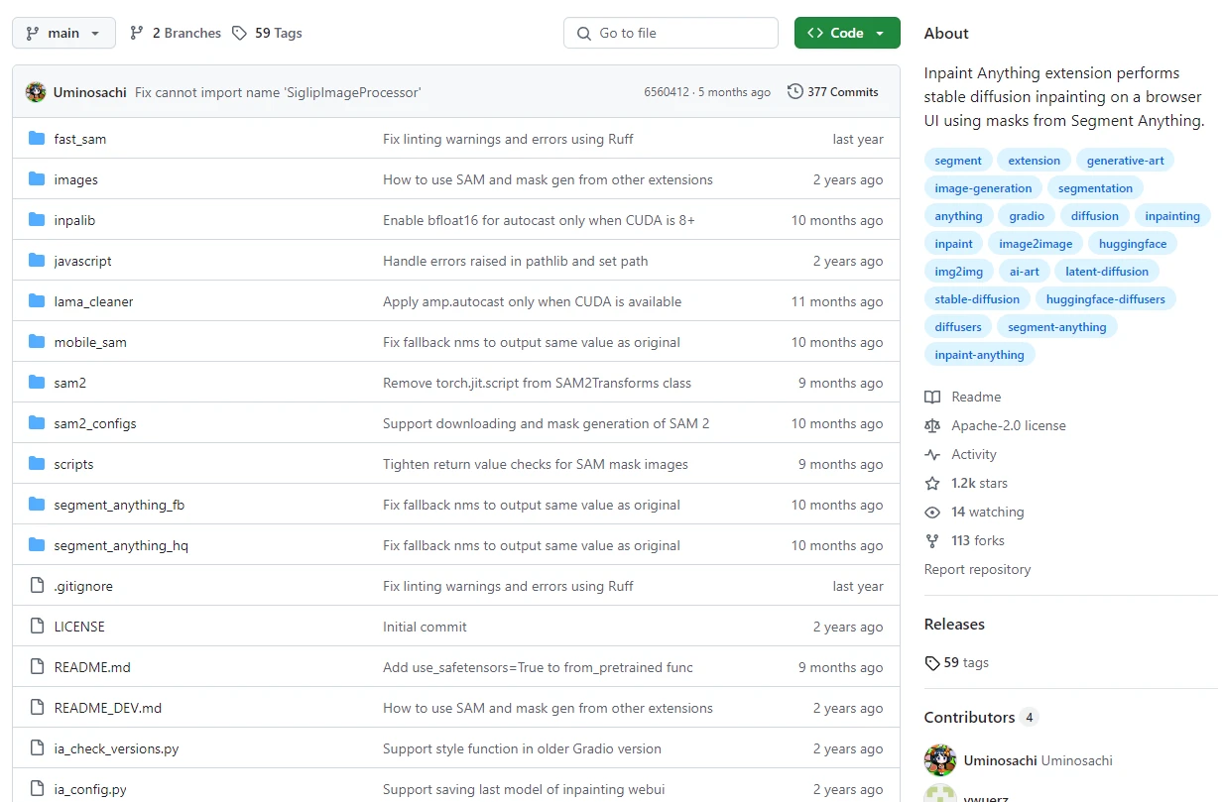The image size is (1222, 802).
Task: Click the Apache-2.0 license scale icon
Action: (932, 425)
